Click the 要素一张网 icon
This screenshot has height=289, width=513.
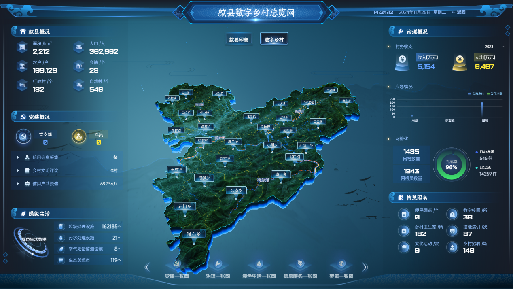(341, 265)
